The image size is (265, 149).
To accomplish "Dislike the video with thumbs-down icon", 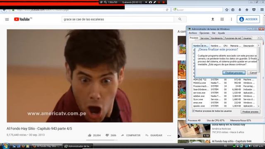I will point(107,135).
